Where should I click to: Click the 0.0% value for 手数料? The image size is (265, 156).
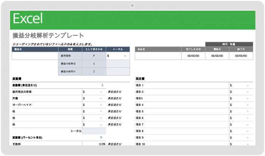tap(102, 144)
